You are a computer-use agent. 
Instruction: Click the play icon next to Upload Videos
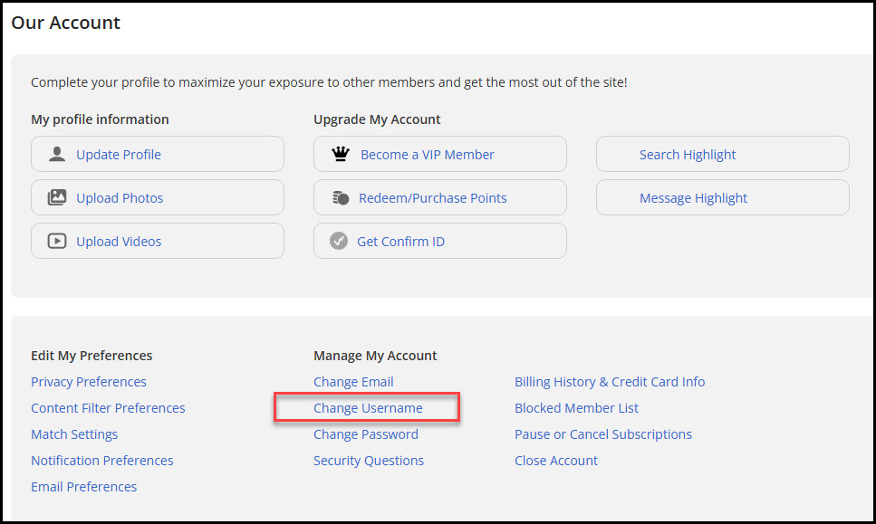(x=57, y=241)
